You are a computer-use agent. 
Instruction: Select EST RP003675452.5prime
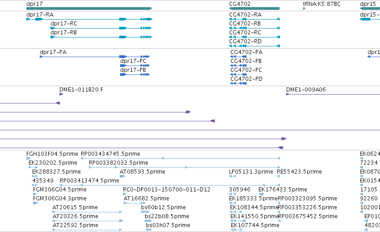(308, 216)
